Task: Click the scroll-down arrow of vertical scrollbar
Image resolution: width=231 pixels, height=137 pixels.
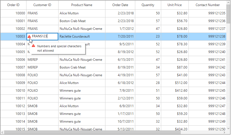Action: click(228, 128)
